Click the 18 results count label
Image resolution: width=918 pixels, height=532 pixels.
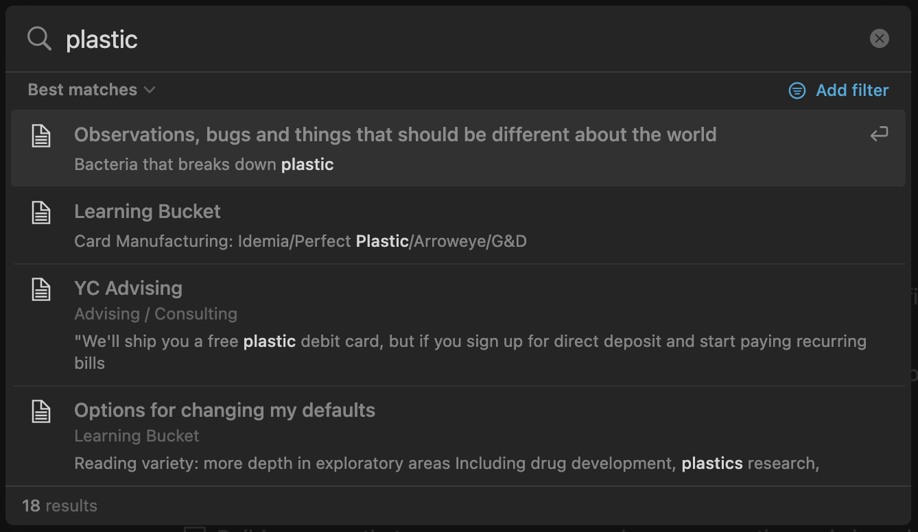(60, 506)
